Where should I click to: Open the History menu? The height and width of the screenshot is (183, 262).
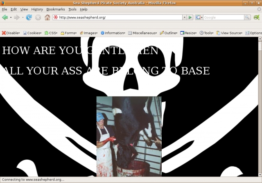tap(37, 9)
